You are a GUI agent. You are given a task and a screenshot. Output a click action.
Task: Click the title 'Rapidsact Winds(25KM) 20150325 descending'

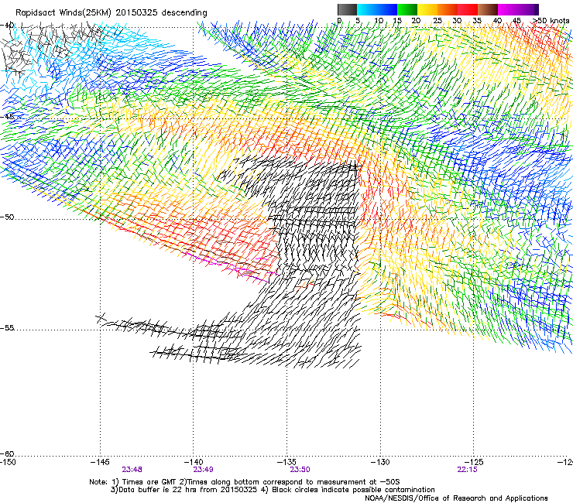(111, 13)
